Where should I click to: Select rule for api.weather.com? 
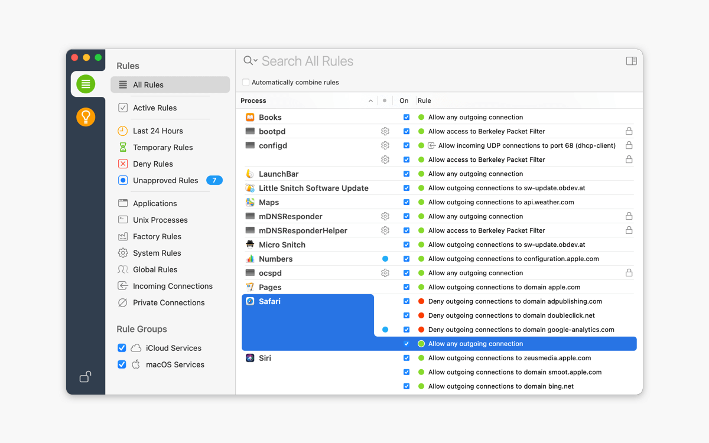501,202
